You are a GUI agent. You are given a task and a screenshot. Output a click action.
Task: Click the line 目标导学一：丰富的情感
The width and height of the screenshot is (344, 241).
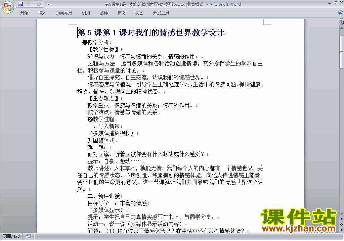click(117, 203)
